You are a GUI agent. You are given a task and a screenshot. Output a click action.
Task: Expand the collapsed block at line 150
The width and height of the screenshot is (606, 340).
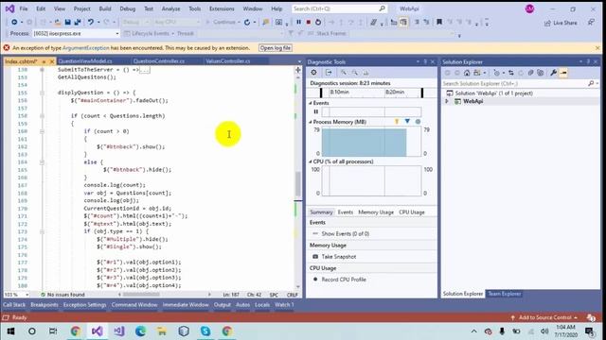click(x=42, y=70)
